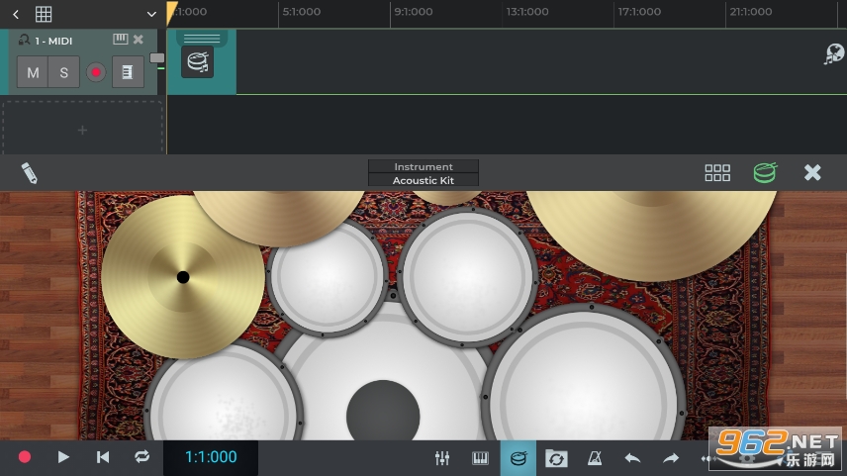Toggle the drum pads icon in bottom bar
The width and height of the screenshot is (847, 476).
click(518, 458)
